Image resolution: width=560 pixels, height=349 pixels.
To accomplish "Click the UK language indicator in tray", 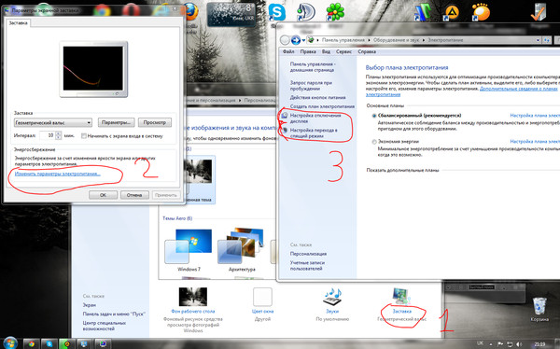I will click(x=480, y=343).
